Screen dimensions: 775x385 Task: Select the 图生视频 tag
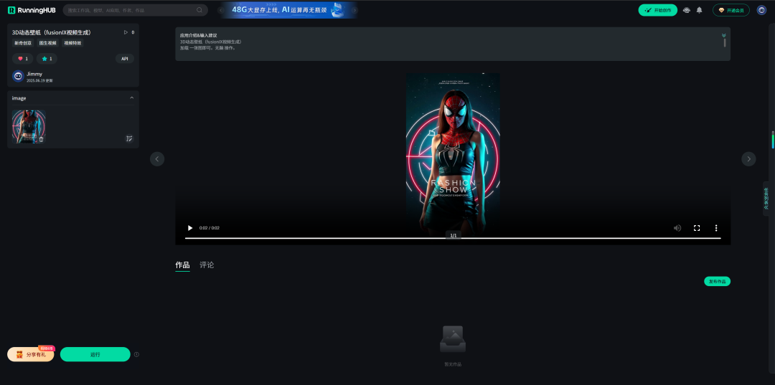(48, 43)
